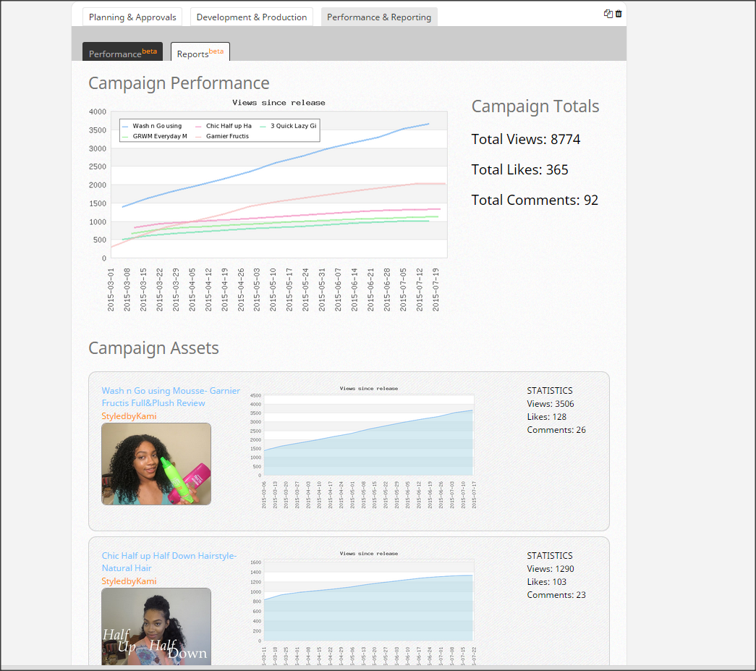
Task: Open the Wash n Go using Mousse video link
Action: click(171, 397)
